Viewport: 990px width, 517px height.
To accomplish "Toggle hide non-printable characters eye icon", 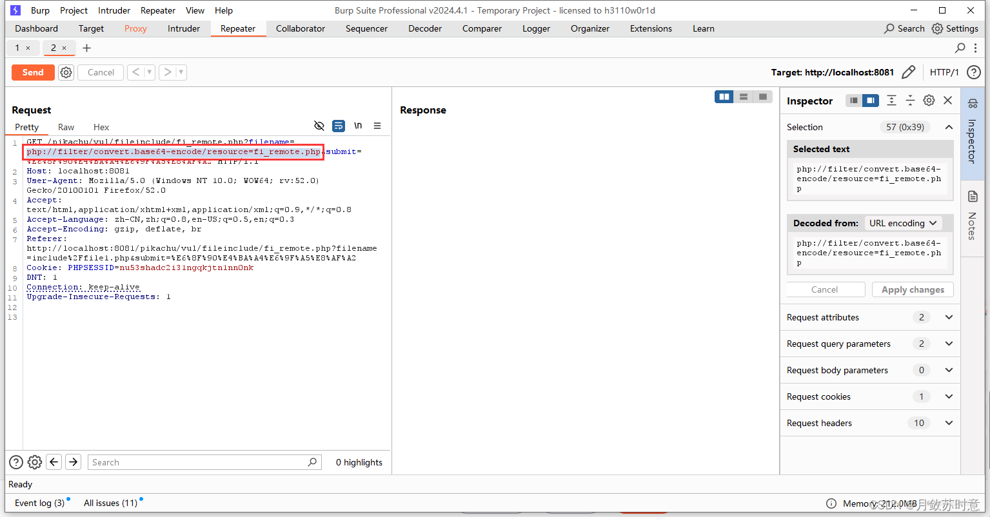I will pos(319,126).
